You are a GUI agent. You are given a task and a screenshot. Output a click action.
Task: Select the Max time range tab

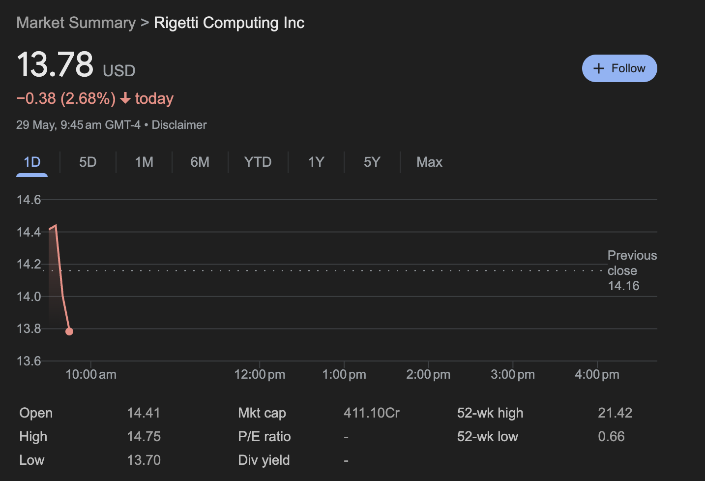point(429,162)
